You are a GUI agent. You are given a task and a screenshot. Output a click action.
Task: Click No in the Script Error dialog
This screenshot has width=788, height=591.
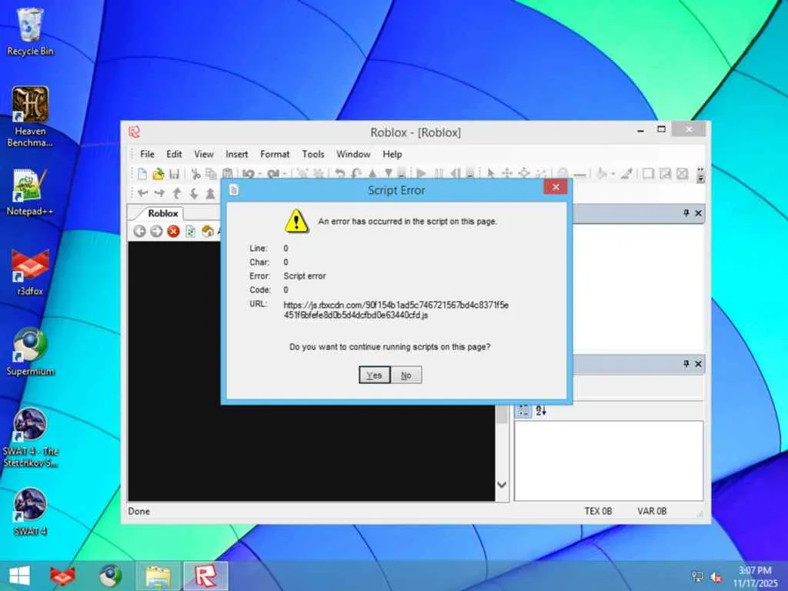pyautogui.click(x=406, y=375)
